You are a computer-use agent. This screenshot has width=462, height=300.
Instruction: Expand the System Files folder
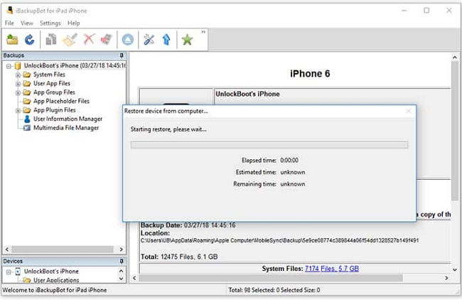18,75
